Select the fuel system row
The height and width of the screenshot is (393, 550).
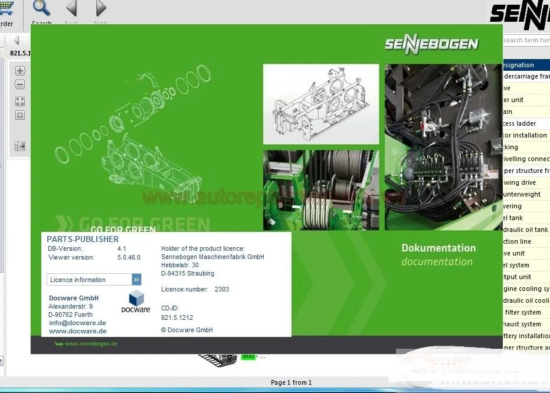coord(526,265)
